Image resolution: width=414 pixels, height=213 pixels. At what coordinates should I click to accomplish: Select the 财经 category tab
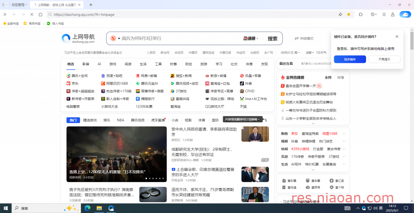click(x=188, y=64)
